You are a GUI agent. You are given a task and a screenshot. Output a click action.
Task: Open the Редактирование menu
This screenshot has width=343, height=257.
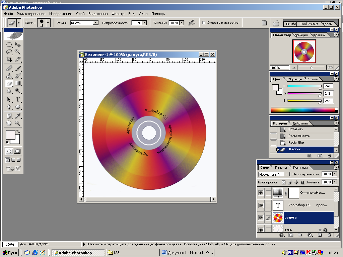tap(31, 14)
